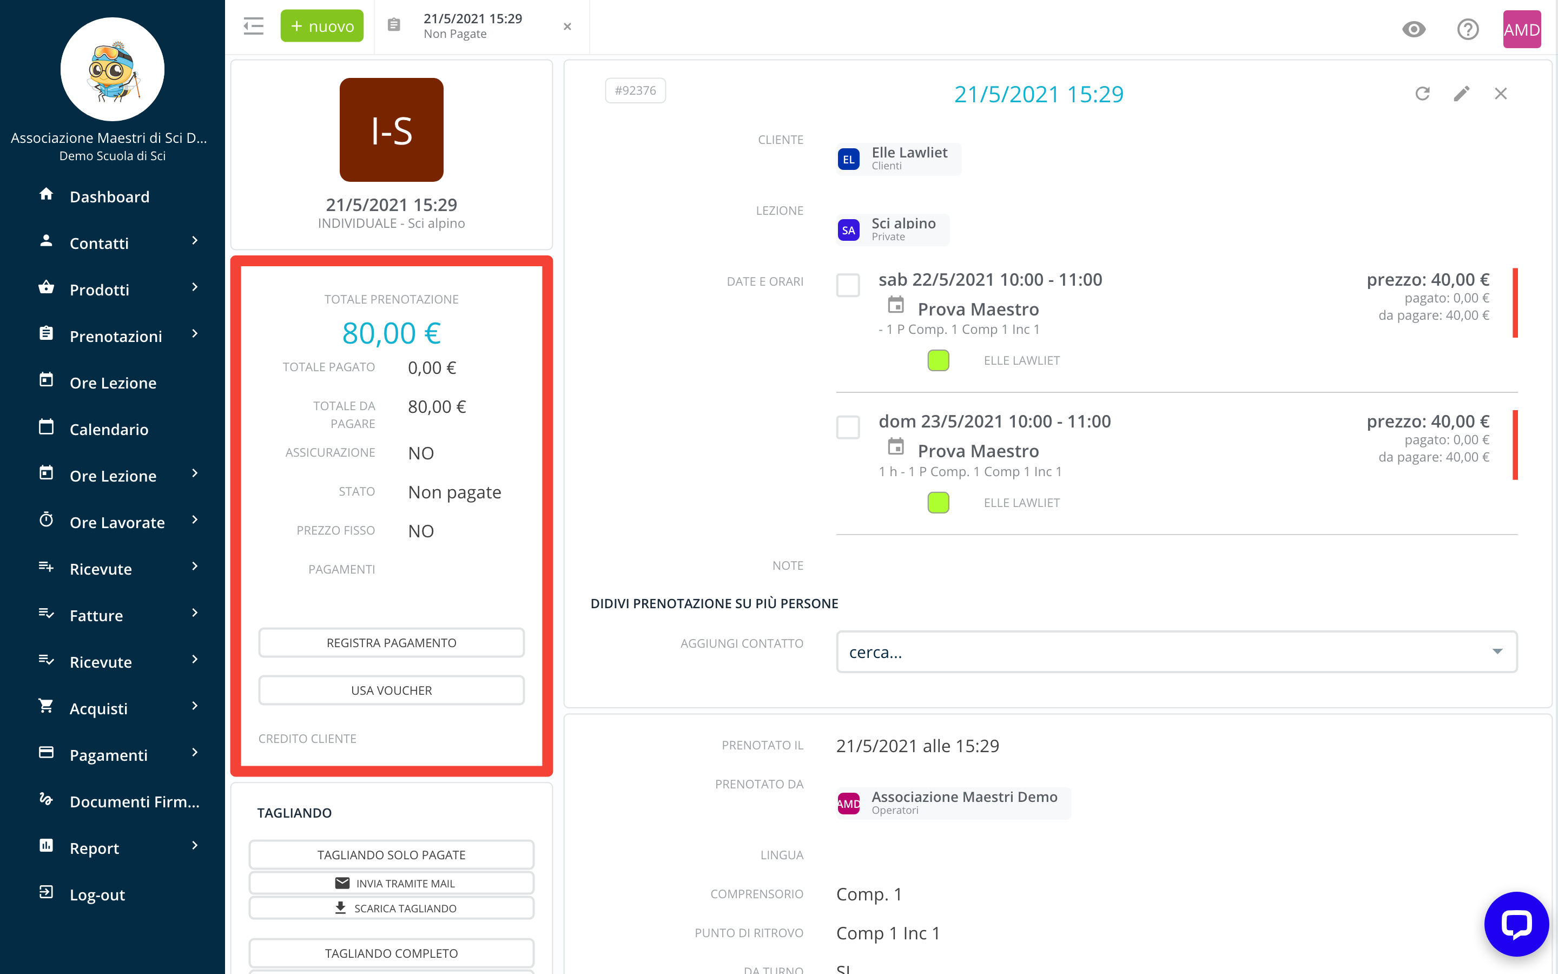This screenshot has width=1558, height=974.
Task: Select the 21/5/2021 15:29 Non Pagate tab
Action: 473,26
